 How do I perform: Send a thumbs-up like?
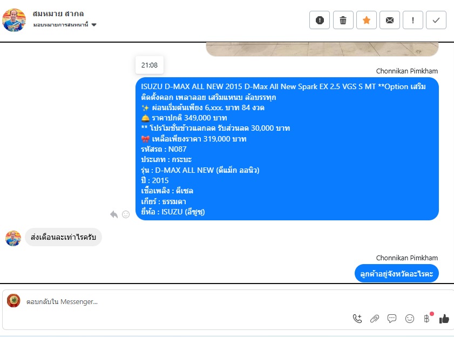pos(444,319)
